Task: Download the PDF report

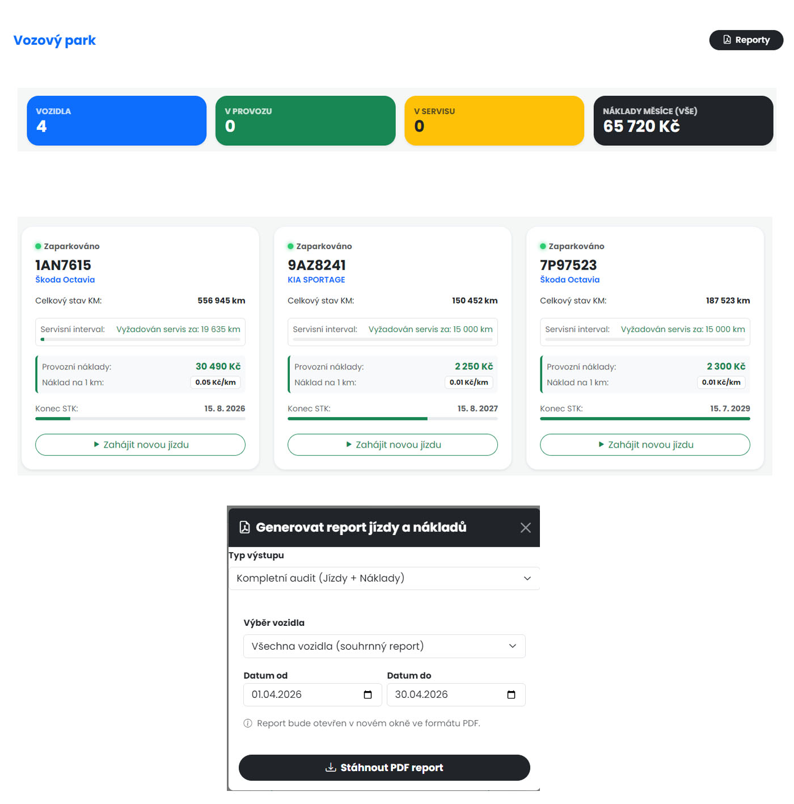Action: coord(384,768)
